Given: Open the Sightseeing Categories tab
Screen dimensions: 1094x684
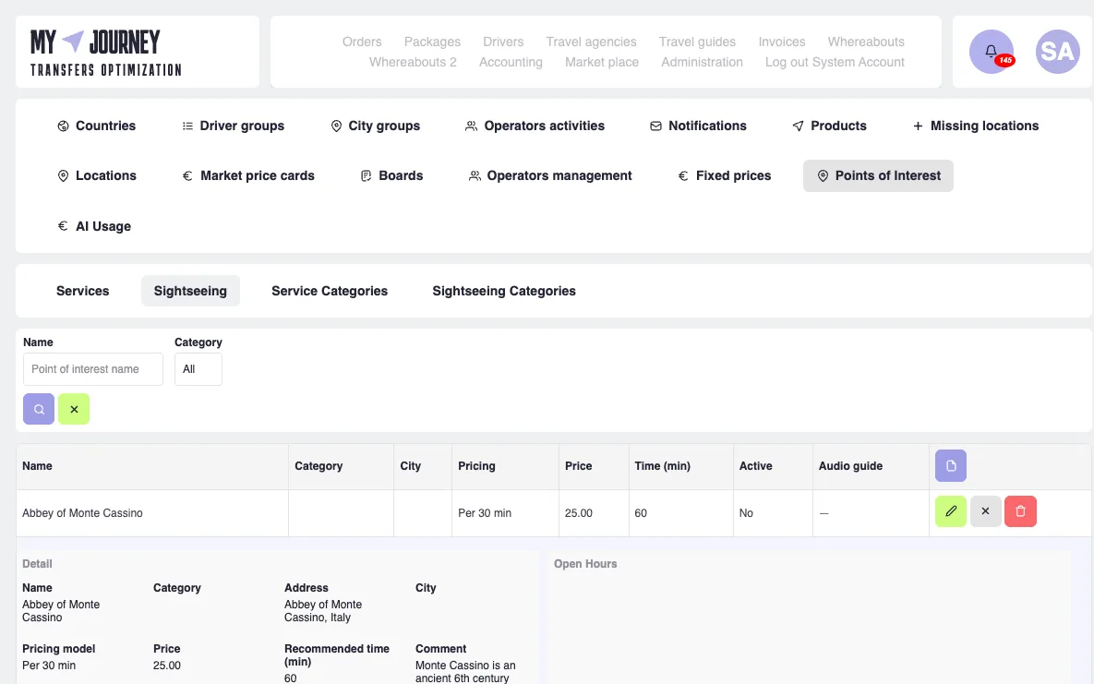Looking at the screenshot, I should pos(504,291).
